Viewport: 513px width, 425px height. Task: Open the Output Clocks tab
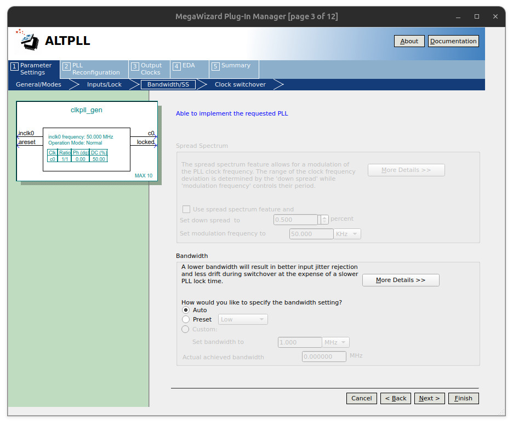tap(149, 69)
